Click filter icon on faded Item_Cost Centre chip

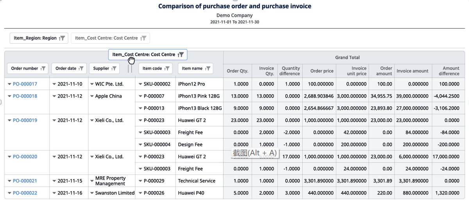[x=143, y=38]
